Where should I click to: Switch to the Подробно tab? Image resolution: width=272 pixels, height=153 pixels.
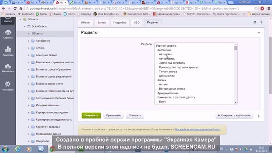click(x=120, y=23)
